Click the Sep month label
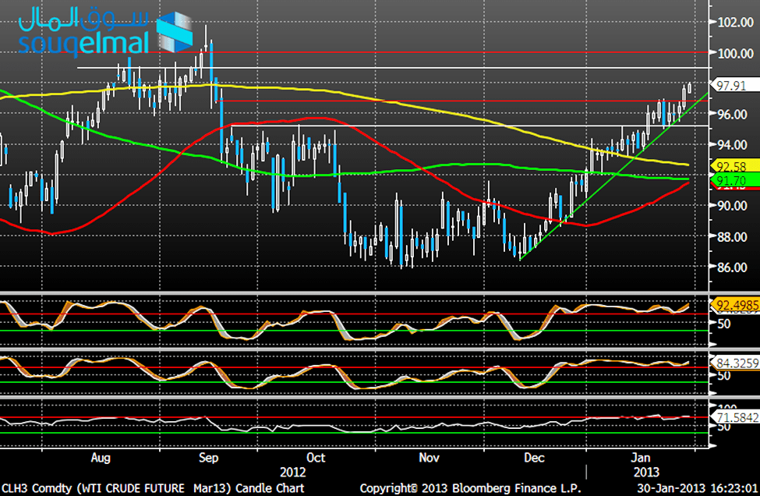 208,458
